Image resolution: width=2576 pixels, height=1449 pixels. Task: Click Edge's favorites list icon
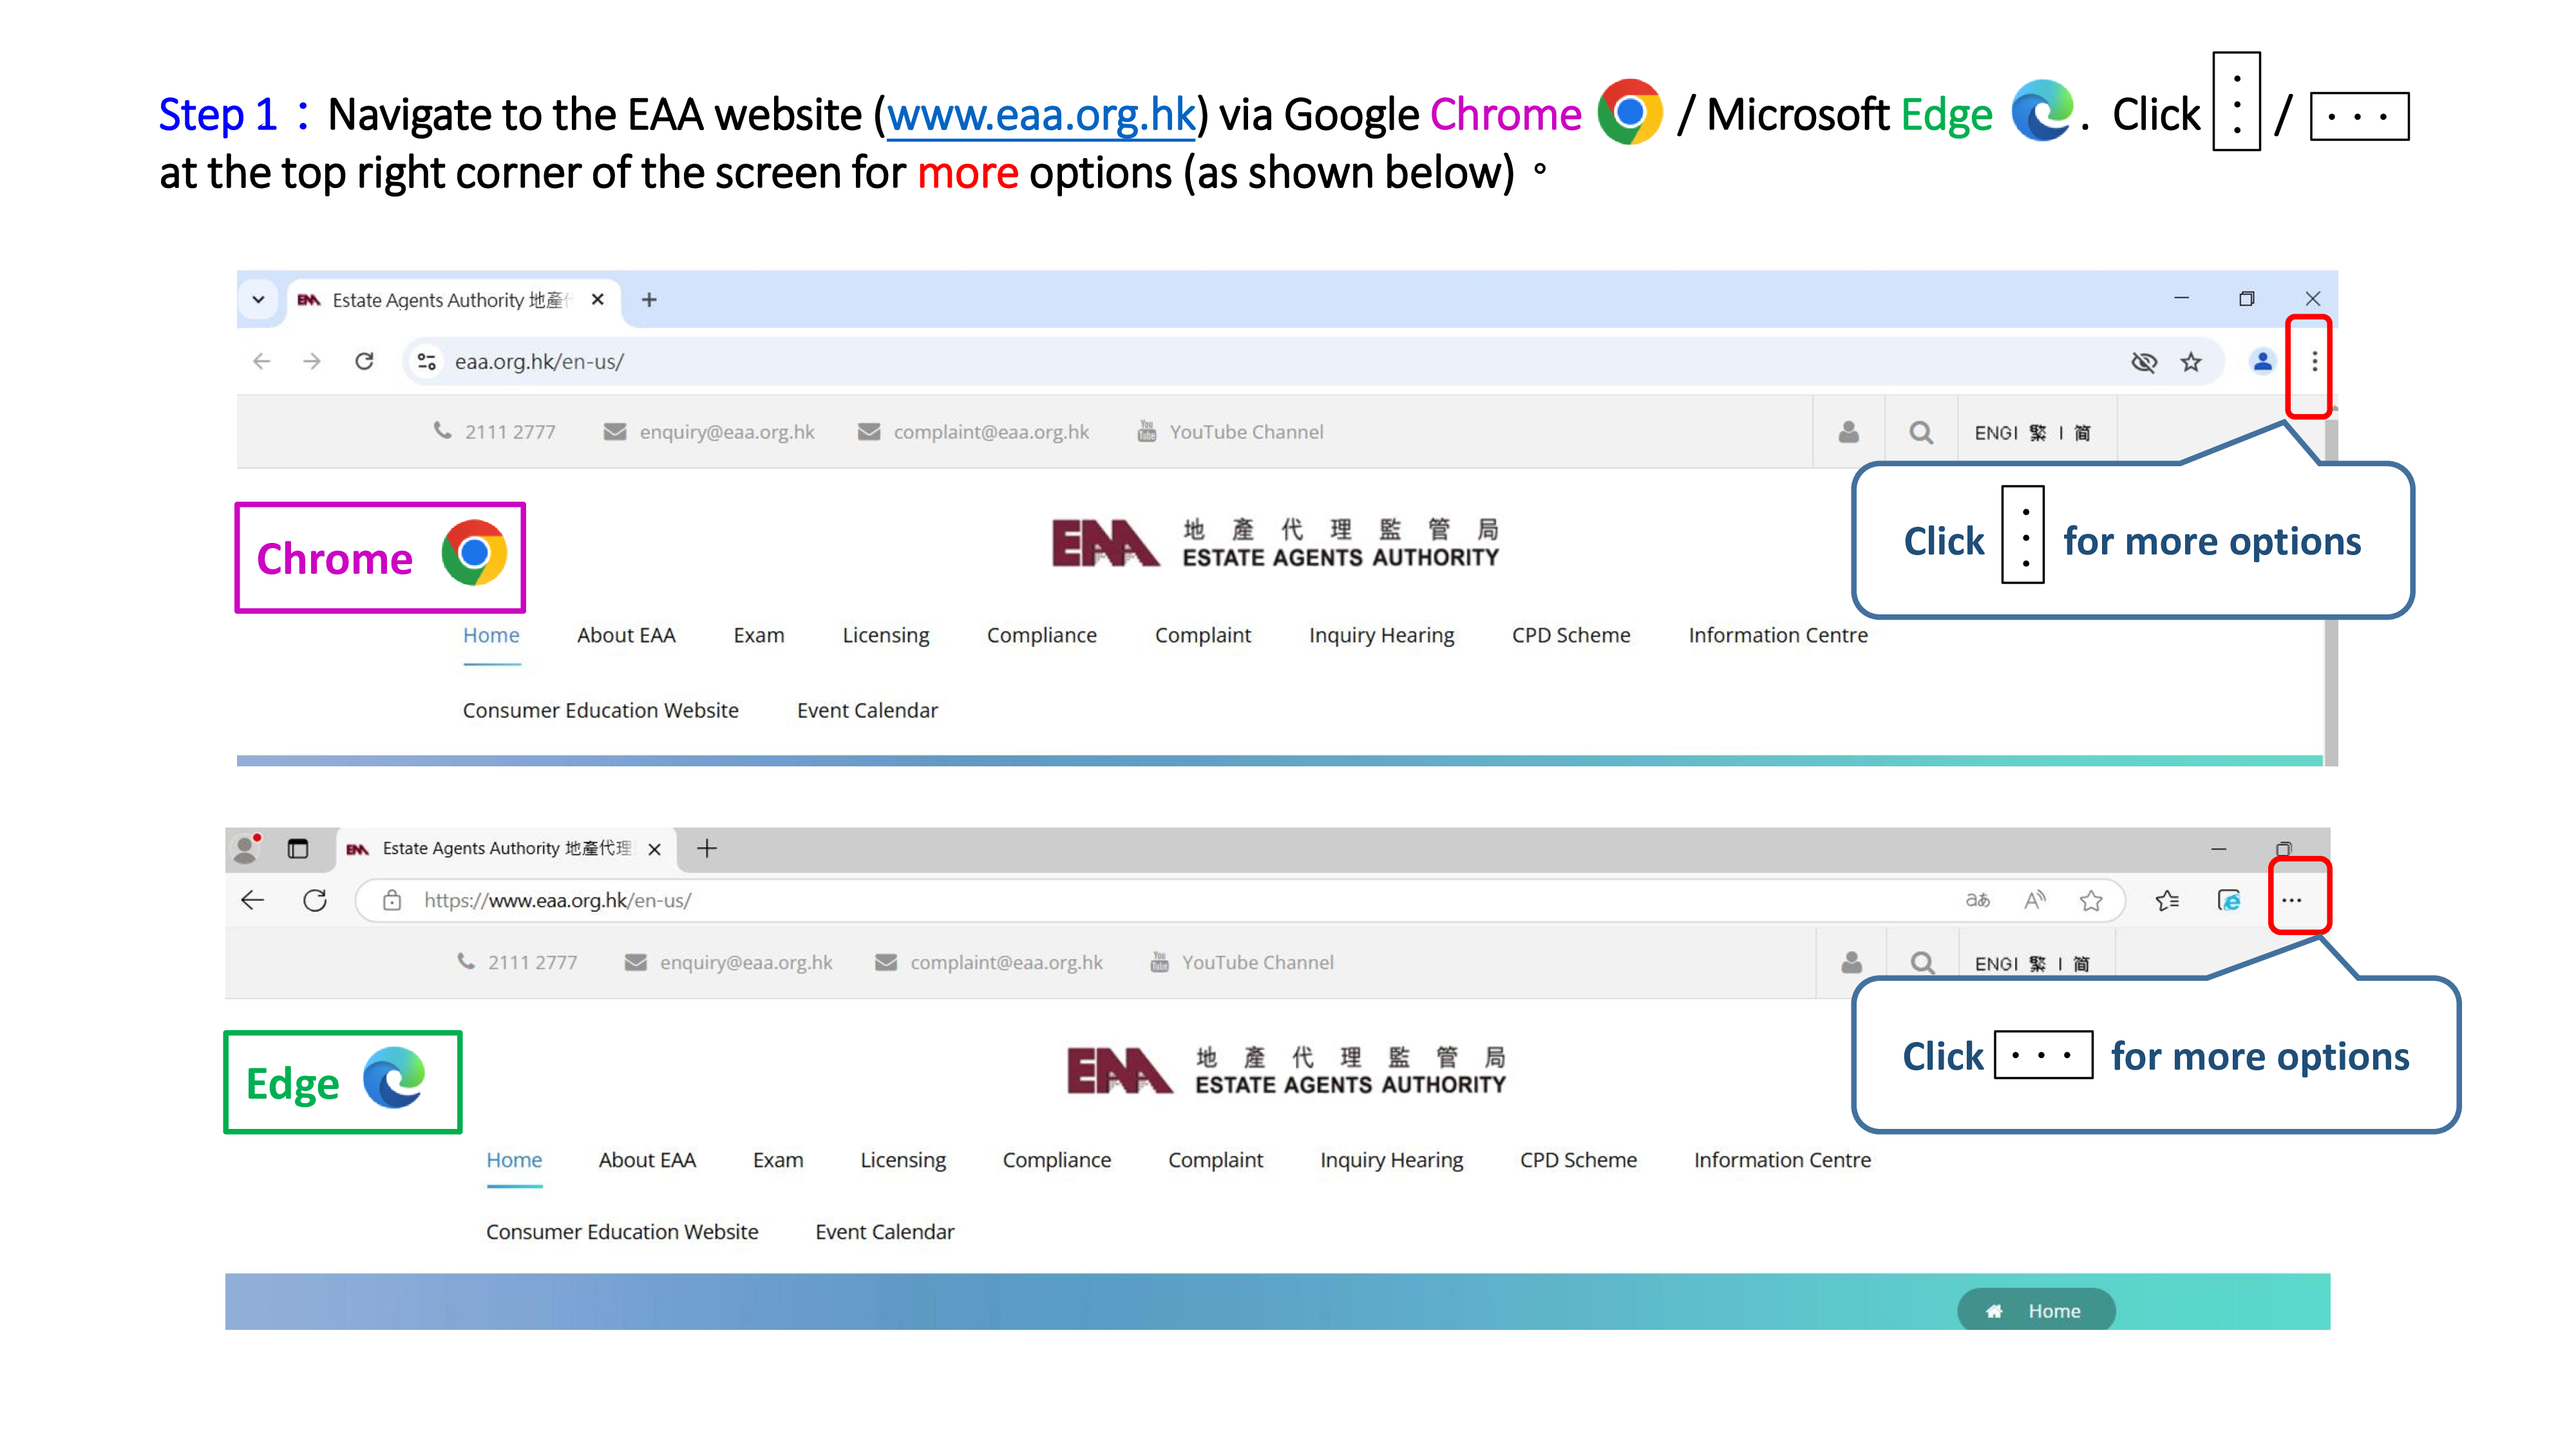pyautogui.click(x=2167, y=900)
